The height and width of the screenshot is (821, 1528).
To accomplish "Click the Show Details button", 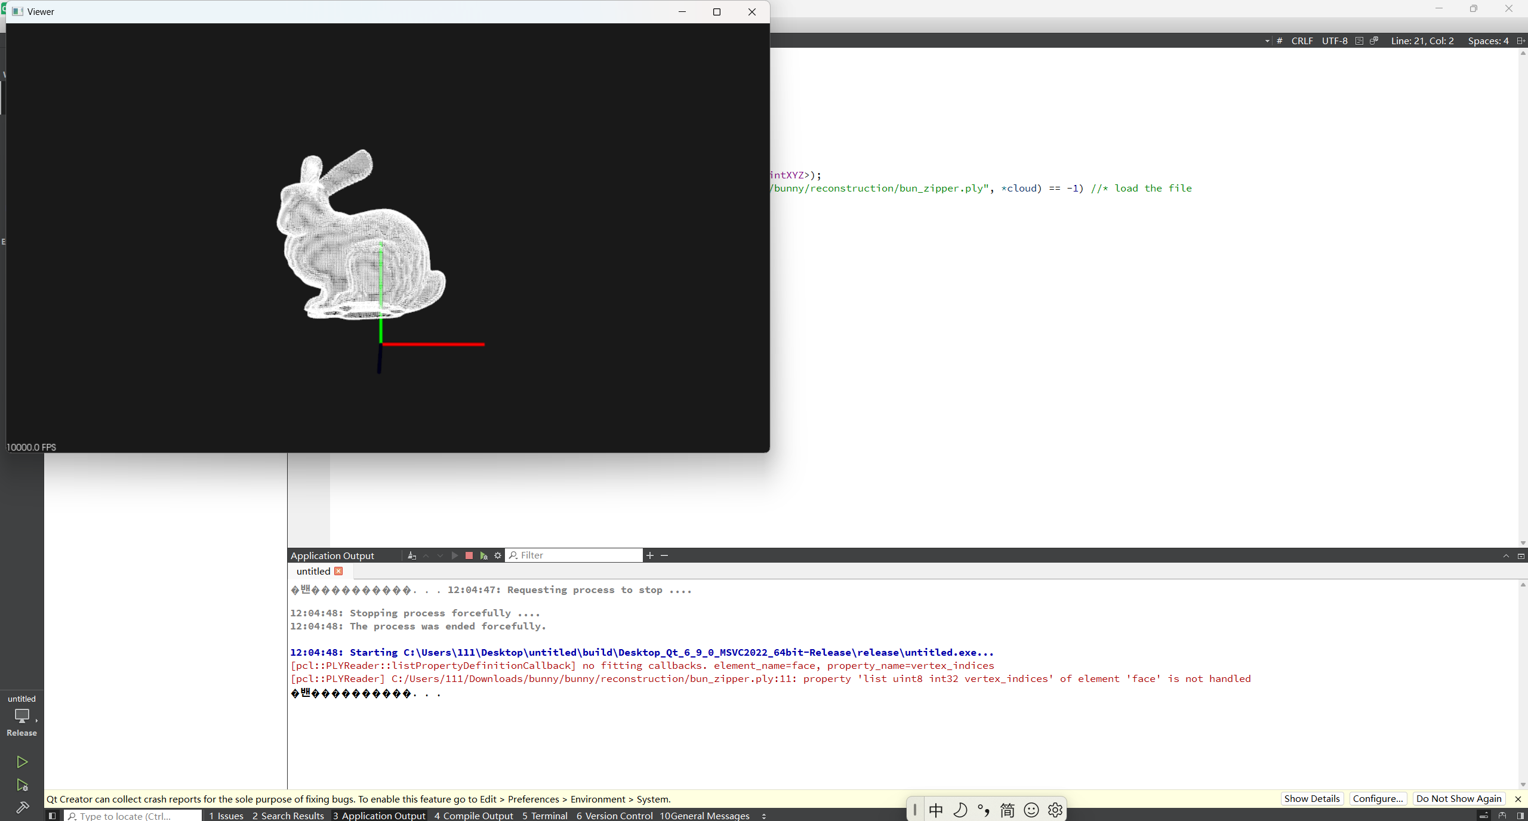I will pos(1311,798).
